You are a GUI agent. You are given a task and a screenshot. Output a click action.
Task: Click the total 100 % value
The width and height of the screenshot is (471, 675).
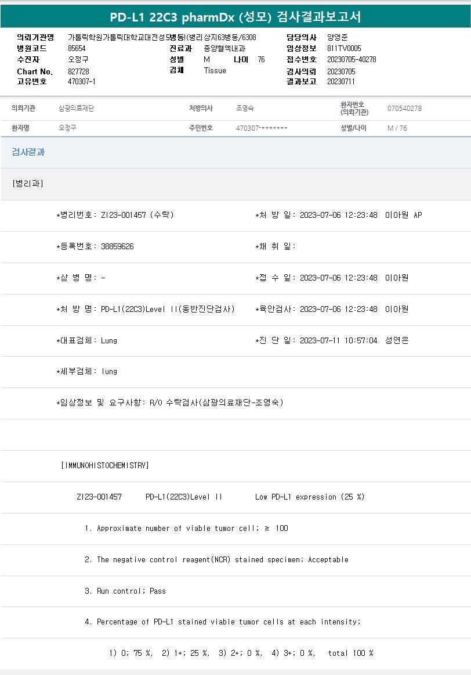click(x=351, y=653)
